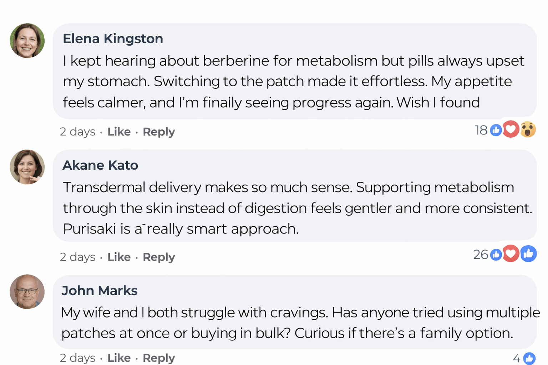Screen dimensions: 548x365
Task: Open Elena Kingston's profile picture
Action: click(x=27, y=41)
